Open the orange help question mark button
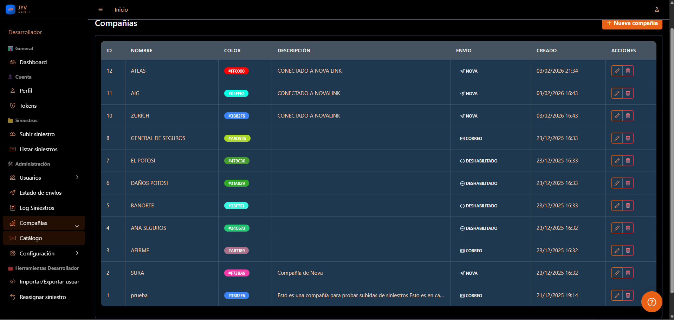Viewport: 674px width, 320px height. coord(652,302)
